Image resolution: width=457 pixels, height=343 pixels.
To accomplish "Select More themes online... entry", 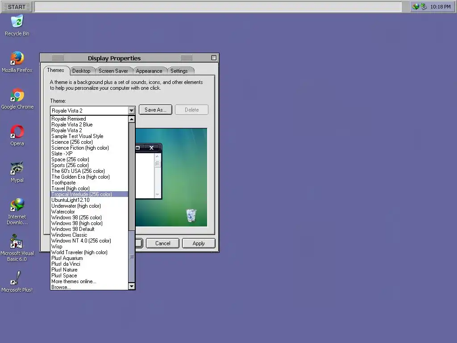I will pos(89,281).
